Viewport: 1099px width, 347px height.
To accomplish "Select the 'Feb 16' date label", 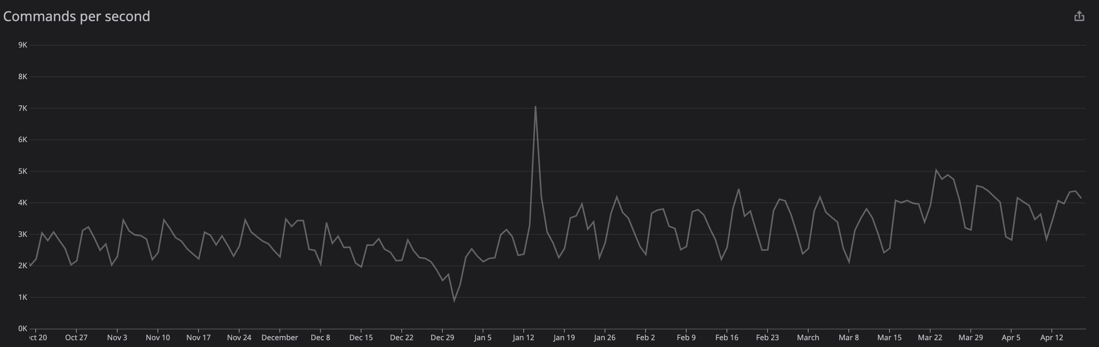I will (727, 337).
